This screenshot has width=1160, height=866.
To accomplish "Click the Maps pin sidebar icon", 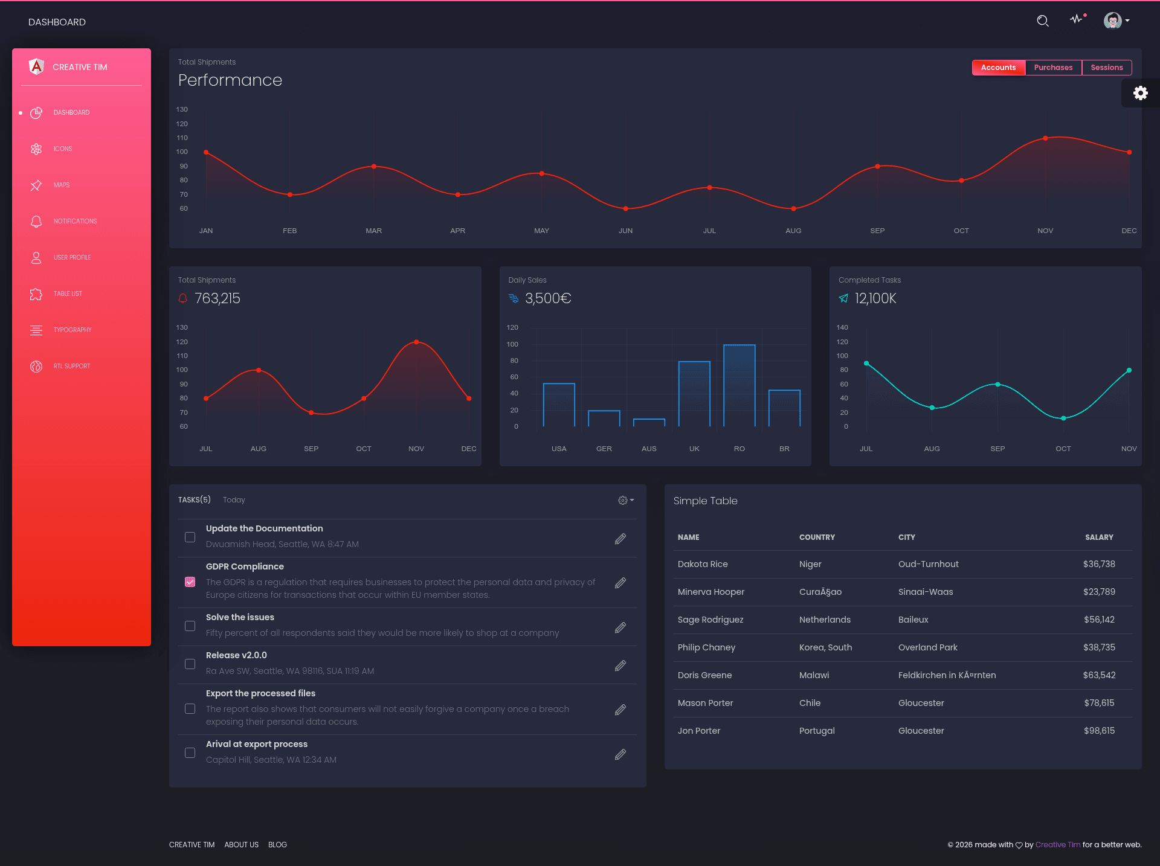I will (x=36, y=185).
